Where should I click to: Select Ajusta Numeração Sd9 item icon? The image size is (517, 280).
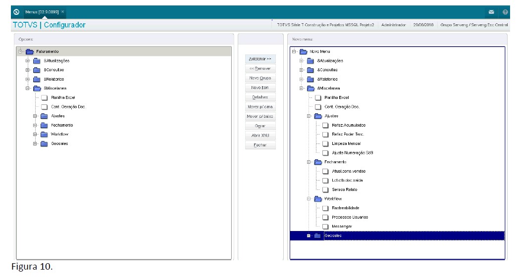tap(325, 153)
